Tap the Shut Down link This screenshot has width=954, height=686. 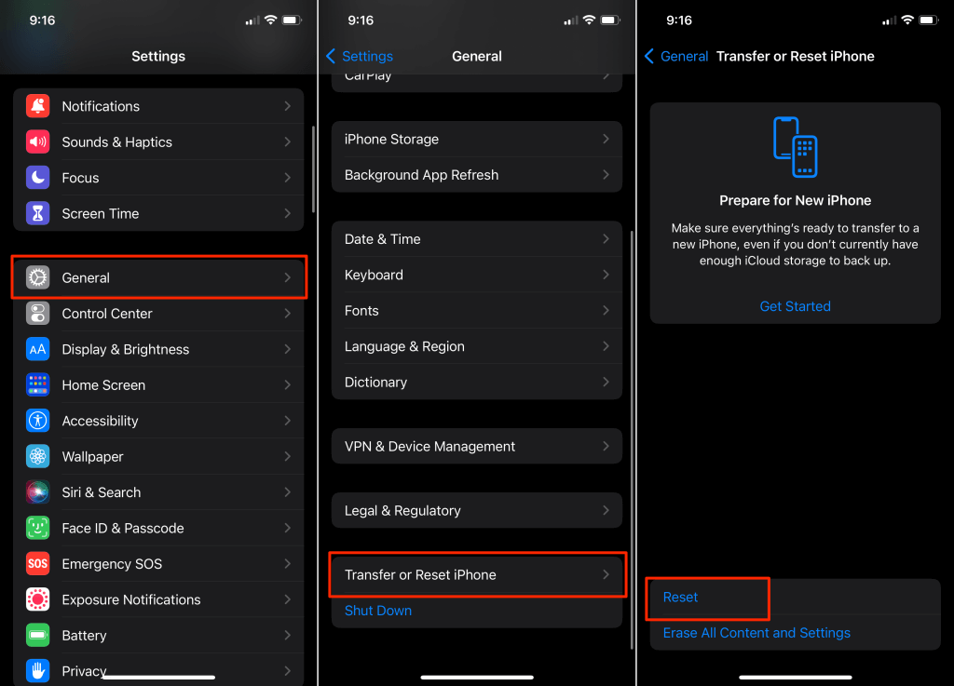378,611
